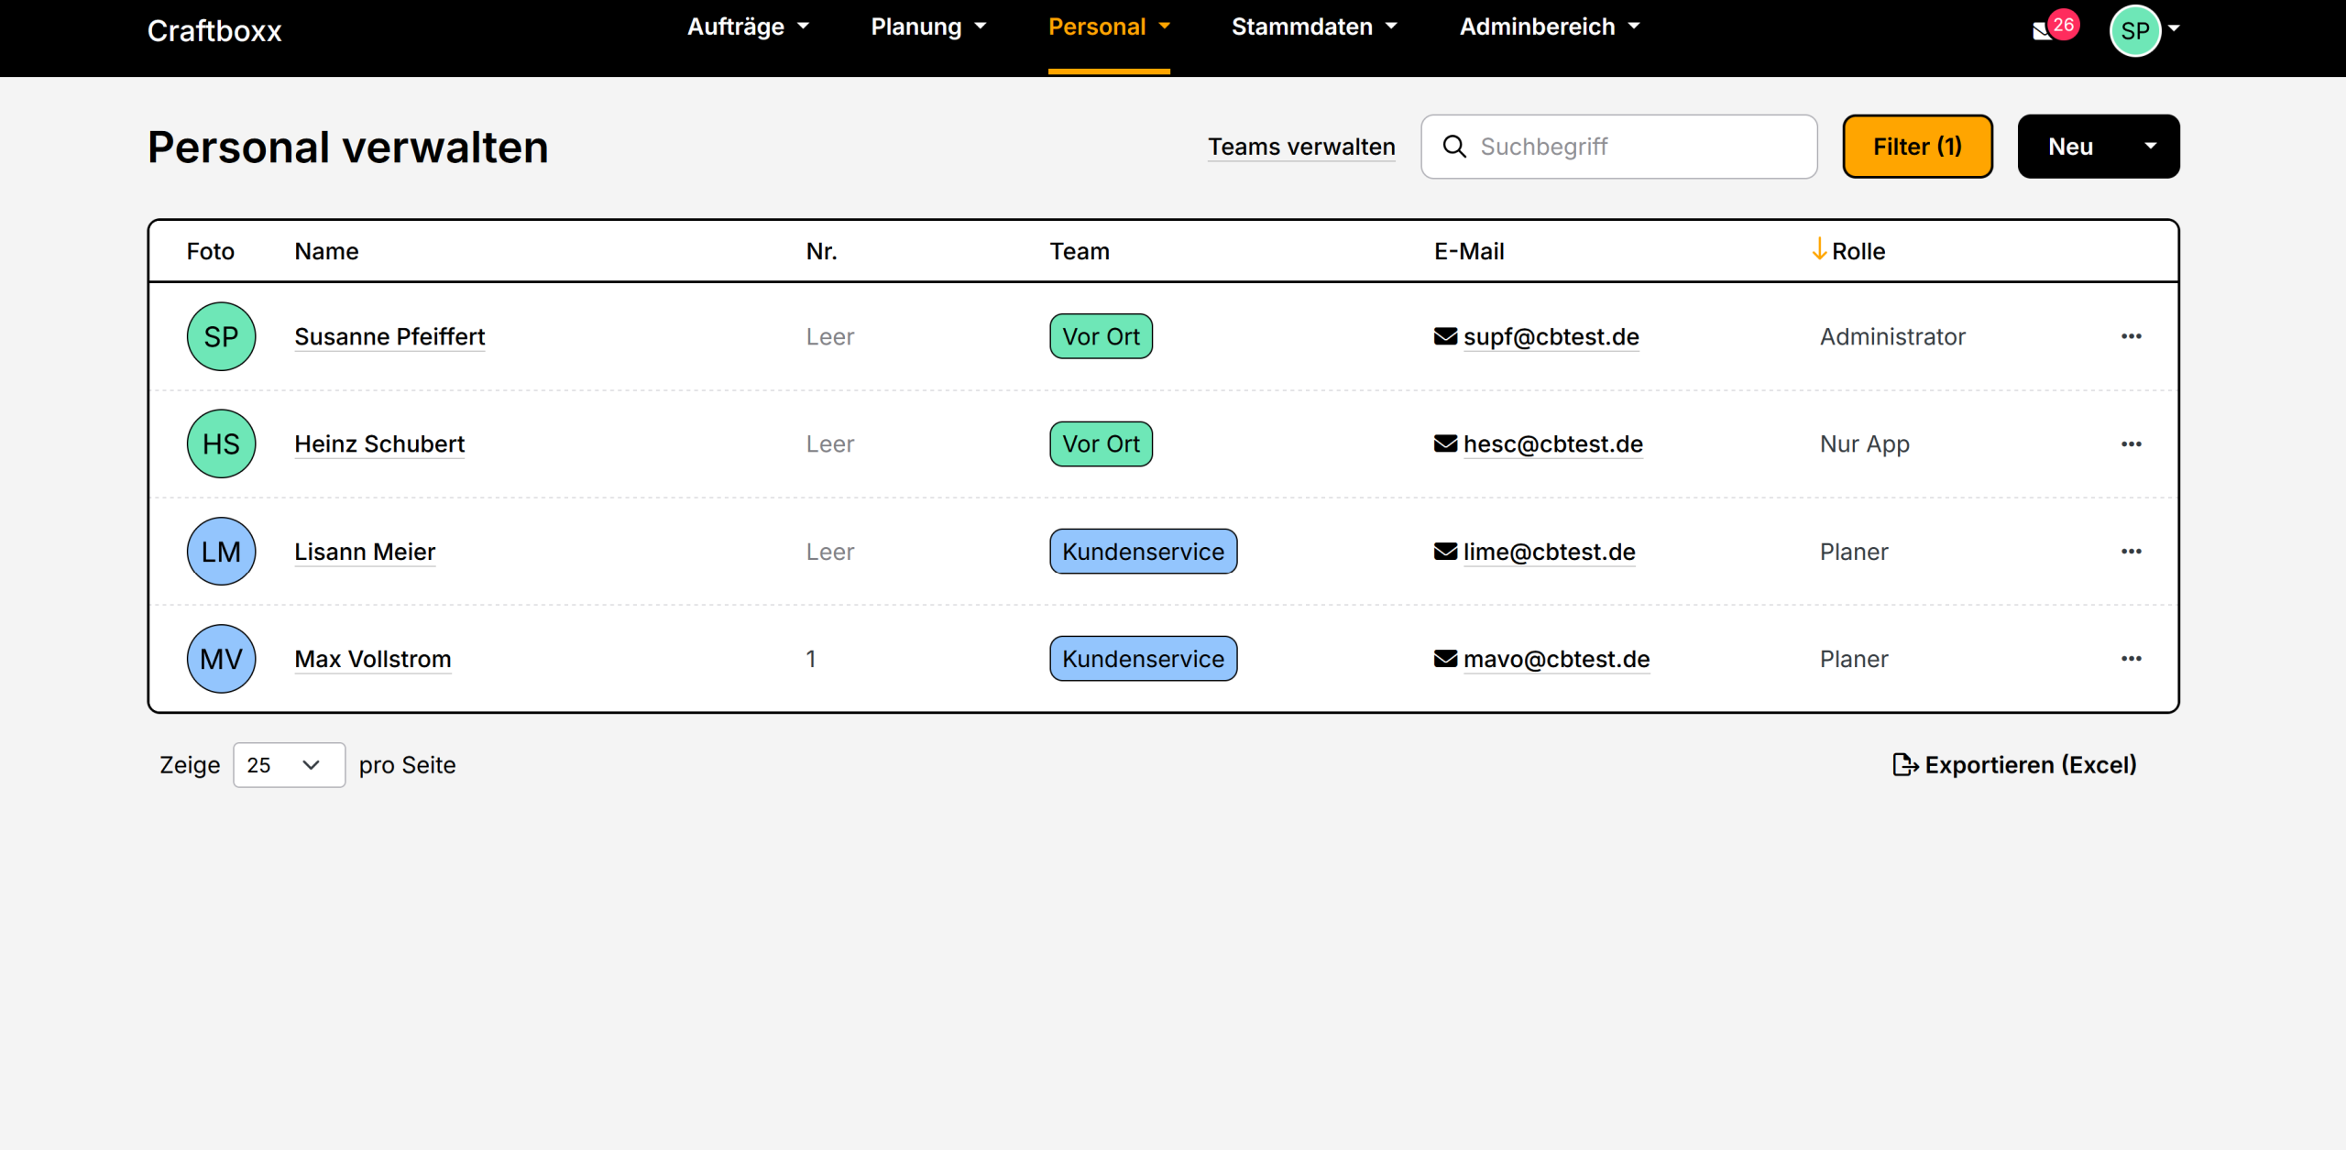Click the Kundenservice team tag for Max Vollstrom
Viewport: 2346px width, 1150px height.
coord(1143,659)
